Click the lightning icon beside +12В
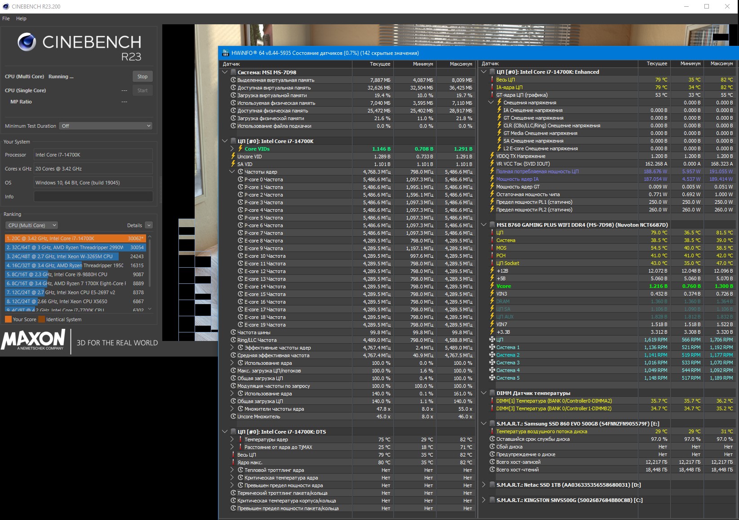This screenshot has height=520, width=739. click(492, 270)
